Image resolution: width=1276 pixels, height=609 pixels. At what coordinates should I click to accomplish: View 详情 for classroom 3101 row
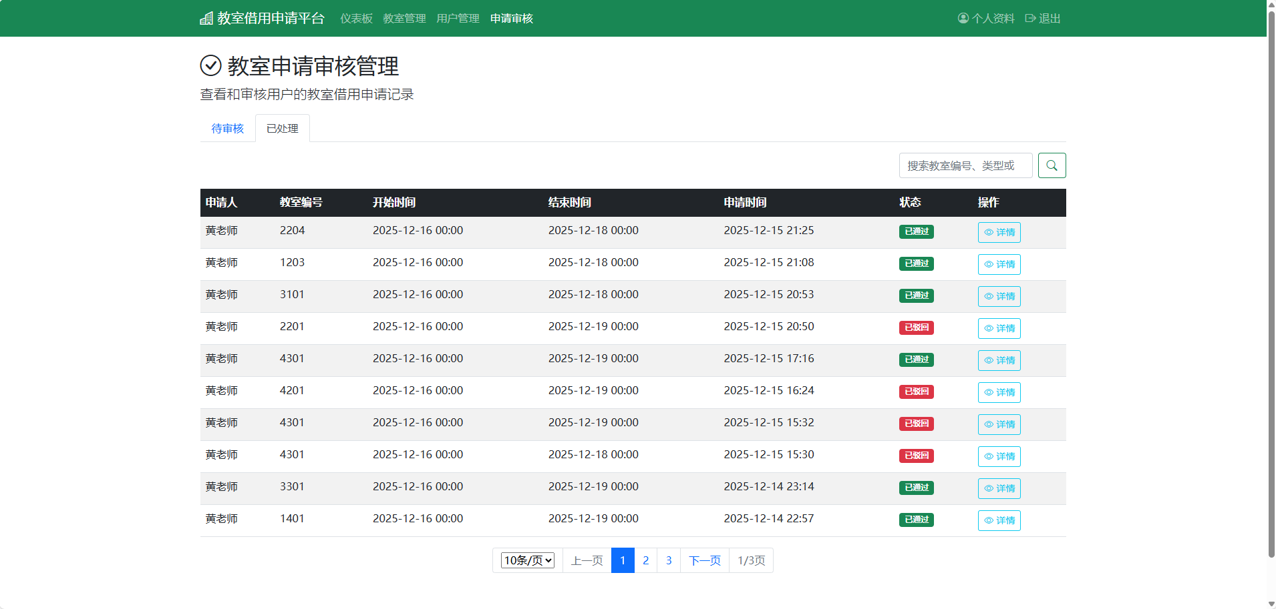coord(999,296)
